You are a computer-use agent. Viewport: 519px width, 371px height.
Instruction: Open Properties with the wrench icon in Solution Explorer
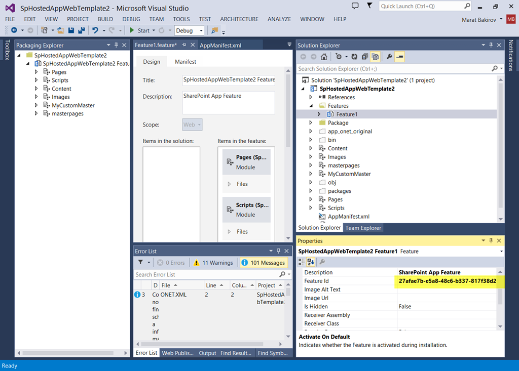click(389, 57)
